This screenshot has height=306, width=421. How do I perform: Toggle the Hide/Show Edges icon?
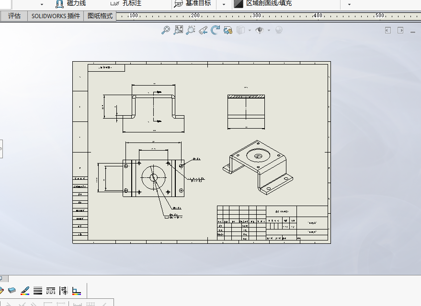pos(64,290)
